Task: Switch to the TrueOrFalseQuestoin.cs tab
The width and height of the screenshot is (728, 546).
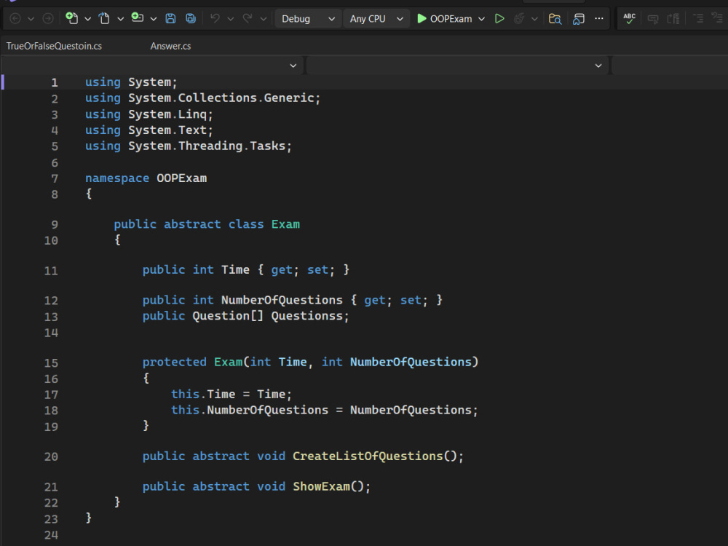Action: coord(54,46)
